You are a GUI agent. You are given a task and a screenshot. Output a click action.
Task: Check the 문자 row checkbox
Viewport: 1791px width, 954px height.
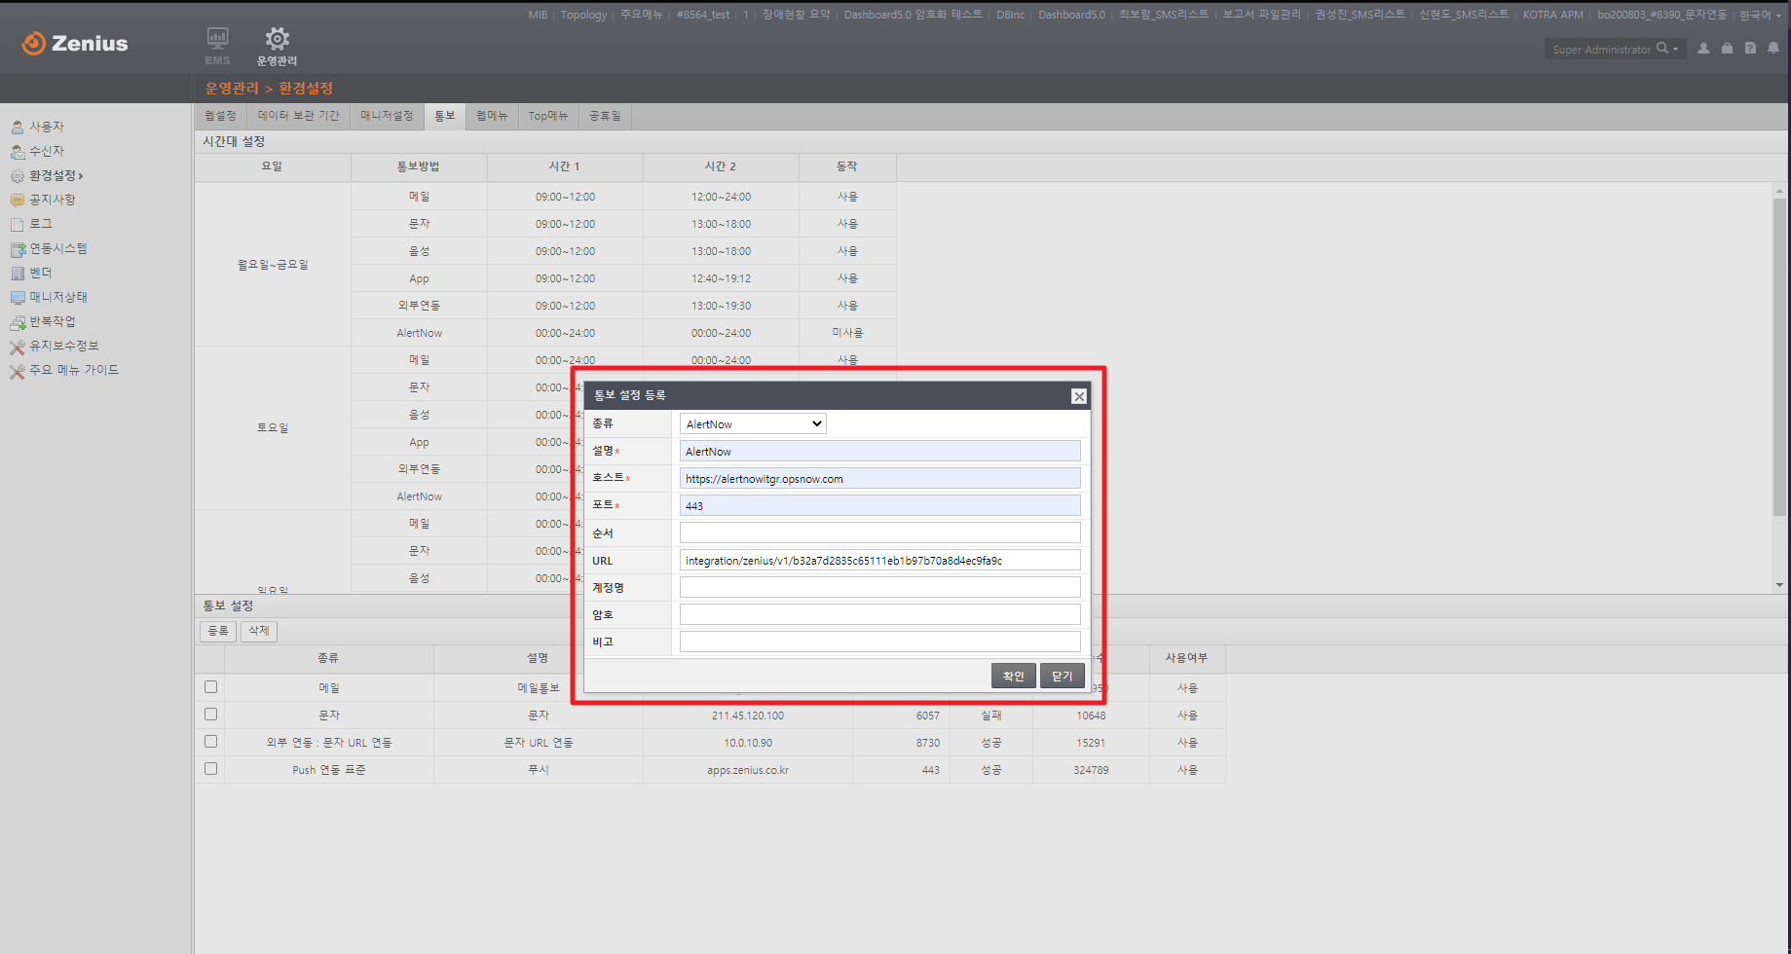(x=210, y=715)
